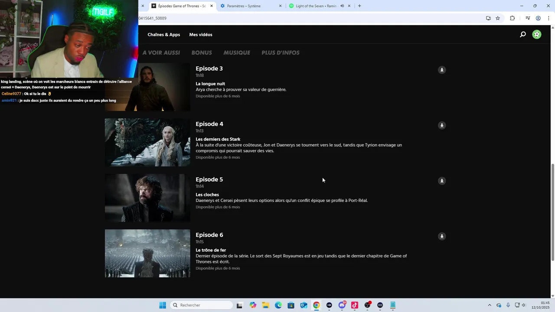Open the Chrome profile account icon
The height and width of the screenshot is (312, 555).
(538, 18)
